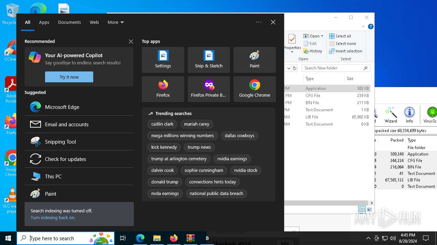
Task: Open WinRAR from taskbar
Action: click(190, 238)
